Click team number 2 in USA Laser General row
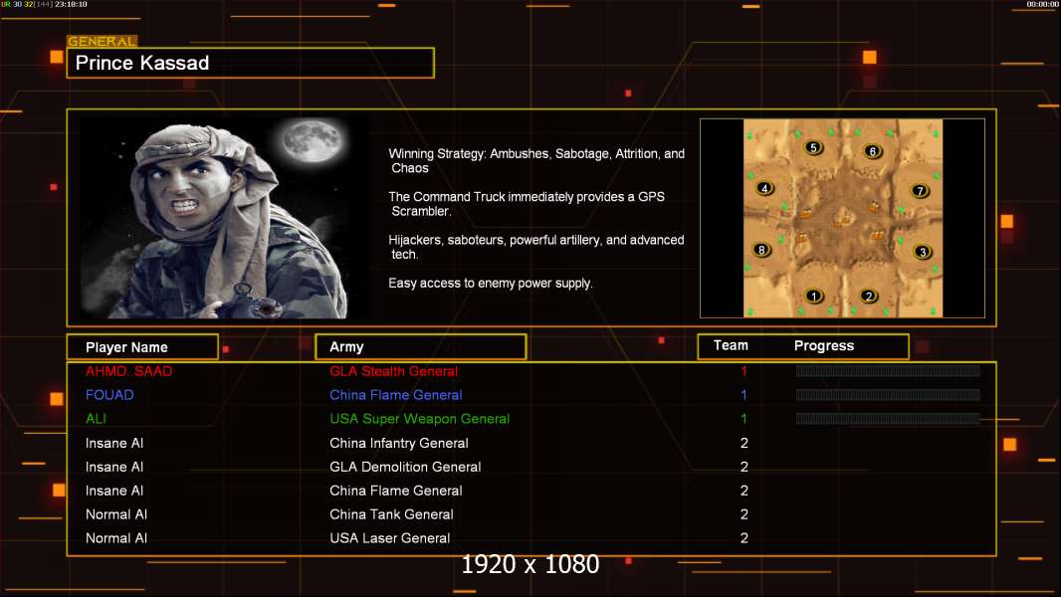The width and height of the screenshot is (1061, 597). (744, 538)
